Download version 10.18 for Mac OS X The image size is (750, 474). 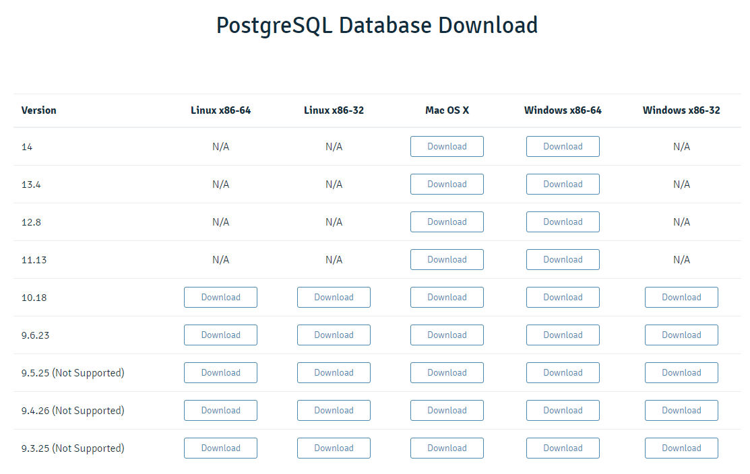click(x=447, y=297)
